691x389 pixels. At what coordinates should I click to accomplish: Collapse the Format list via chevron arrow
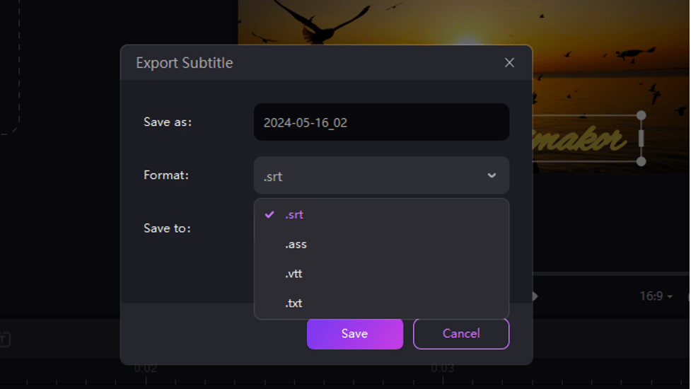492,175
